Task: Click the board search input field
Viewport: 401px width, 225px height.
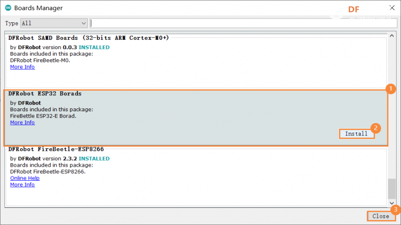Action: (x=244, y=23)
